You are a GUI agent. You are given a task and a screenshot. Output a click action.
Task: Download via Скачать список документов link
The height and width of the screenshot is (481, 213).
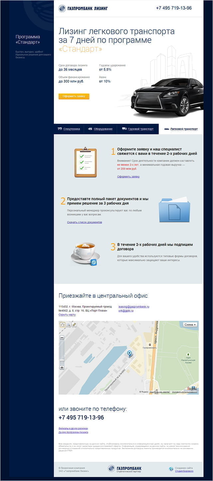coord(85,222)
